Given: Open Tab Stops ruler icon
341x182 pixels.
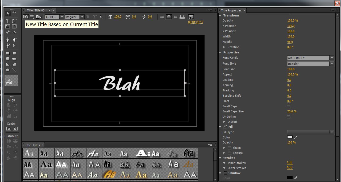Looking at the screenshot, I should tap(182, 17).
